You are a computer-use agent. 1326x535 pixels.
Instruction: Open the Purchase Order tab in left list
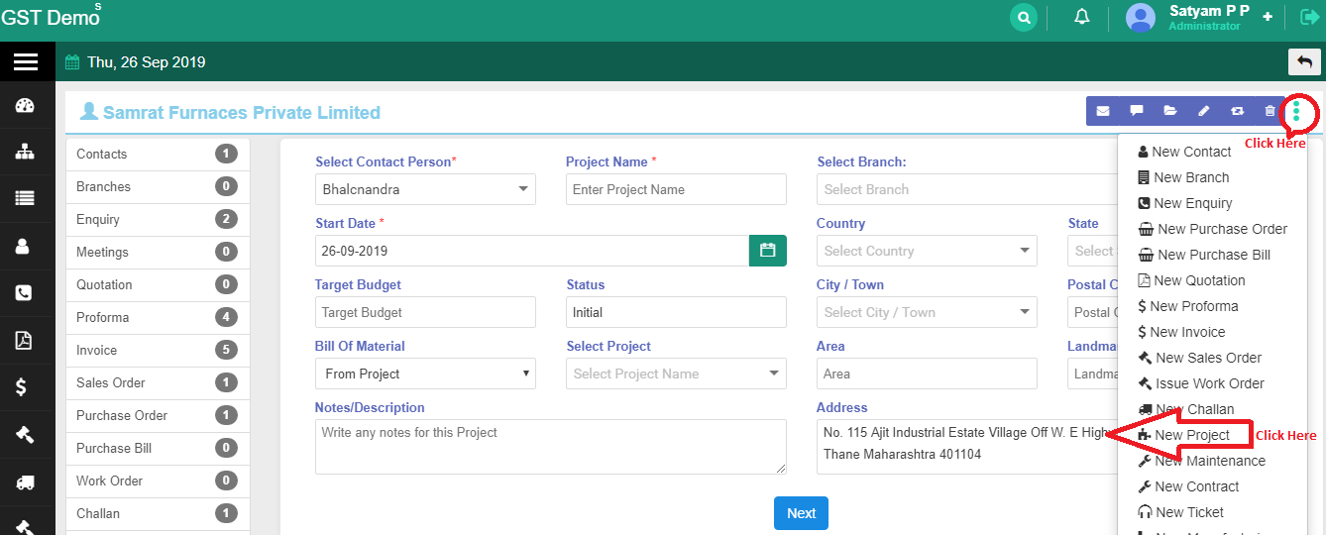[158, 415]
